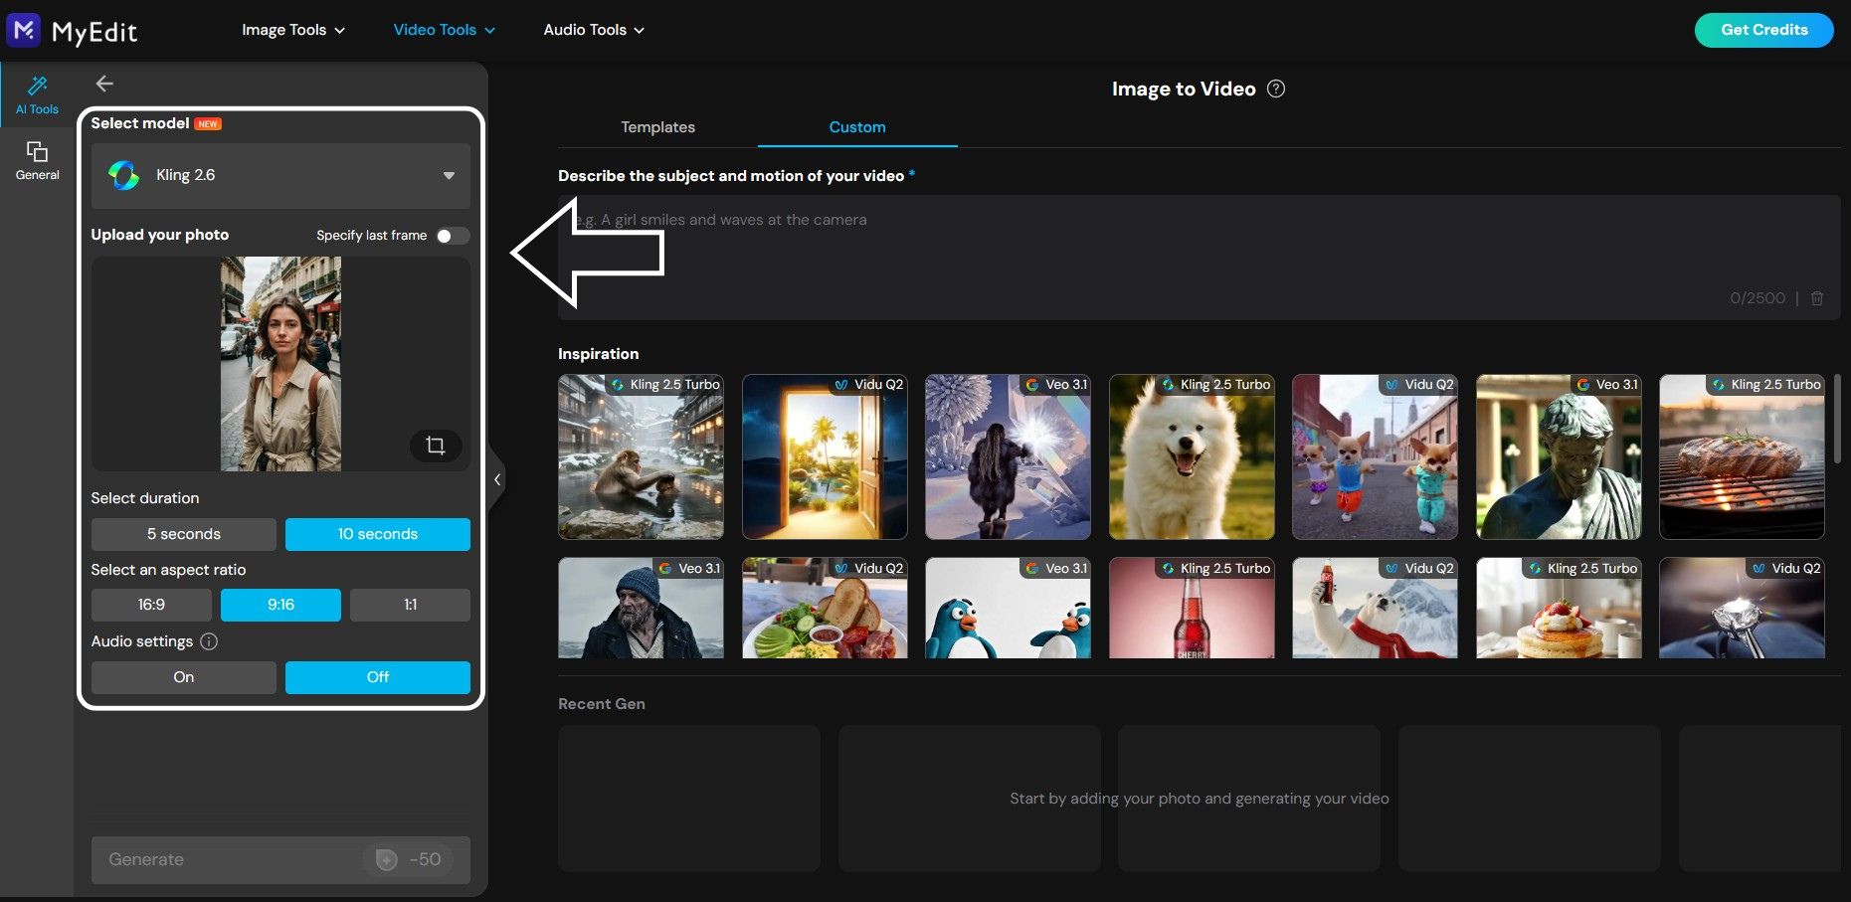This screenshot has width=1851, height=902.
Task: Click the first empty Recent Gen slot
Action: point(689,799)
